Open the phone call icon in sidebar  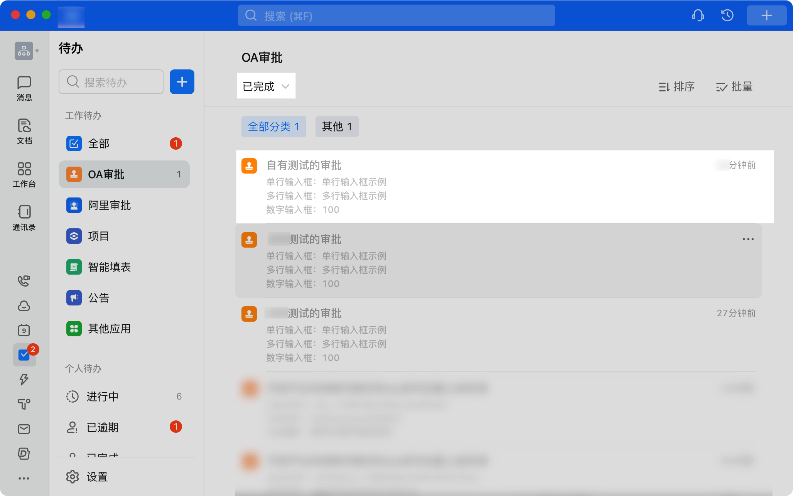tap(24, 281)
